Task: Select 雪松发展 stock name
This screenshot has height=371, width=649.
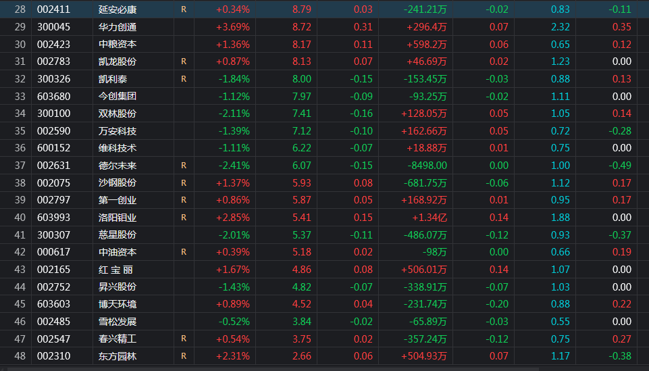Action: [118, 322]
